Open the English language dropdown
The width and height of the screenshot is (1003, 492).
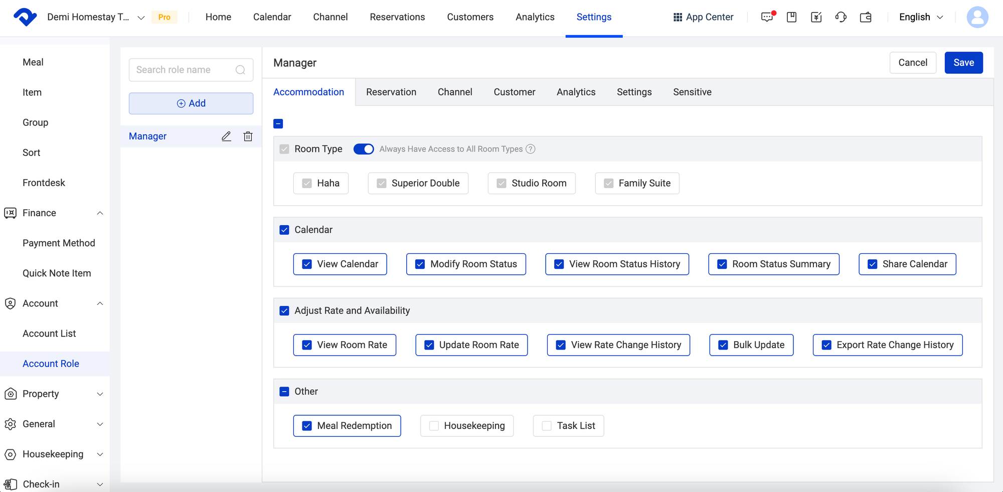point(920,17)
